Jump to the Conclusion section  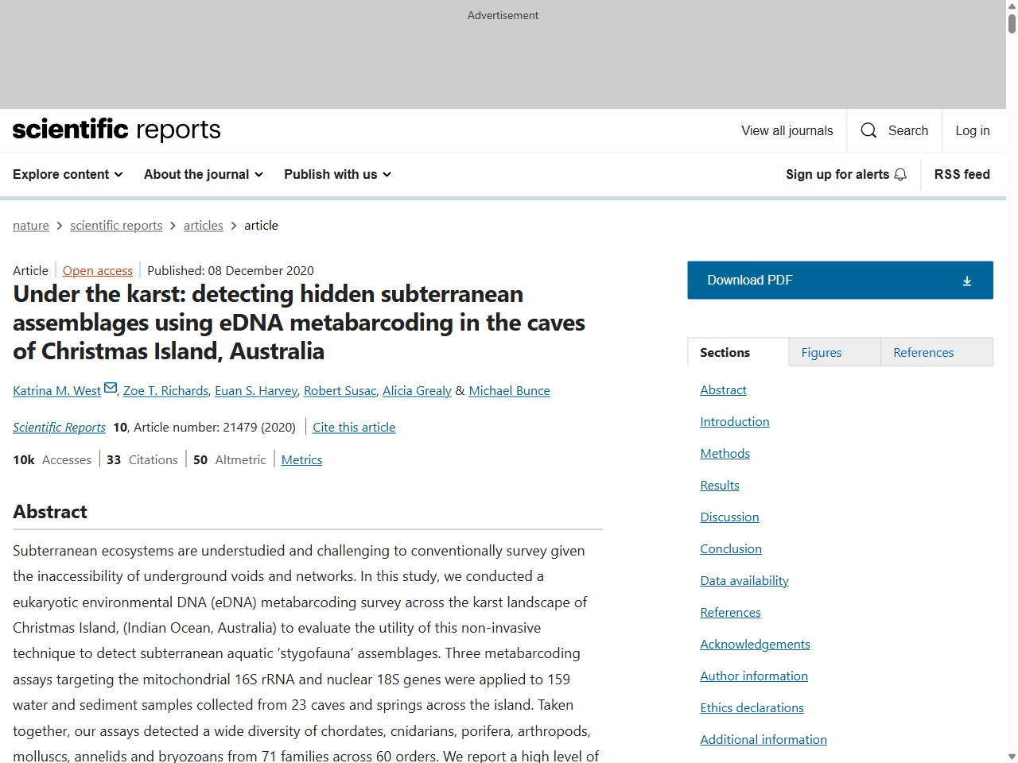coord(731,549)
